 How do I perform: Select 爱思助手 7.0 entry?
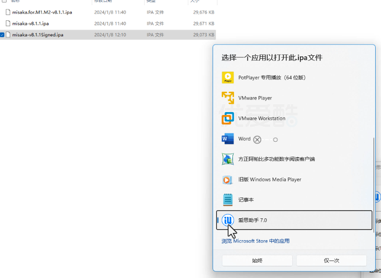pos(294,220)
